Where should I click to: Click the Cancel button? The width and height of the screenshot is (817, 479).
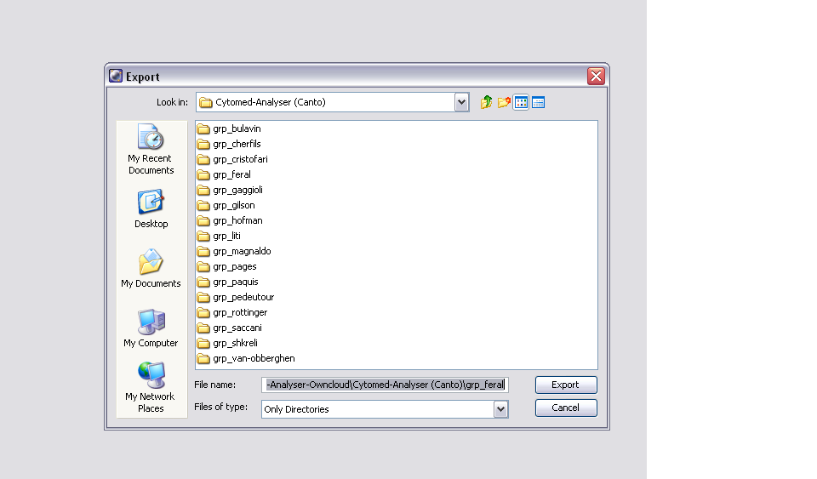point(566,408)
